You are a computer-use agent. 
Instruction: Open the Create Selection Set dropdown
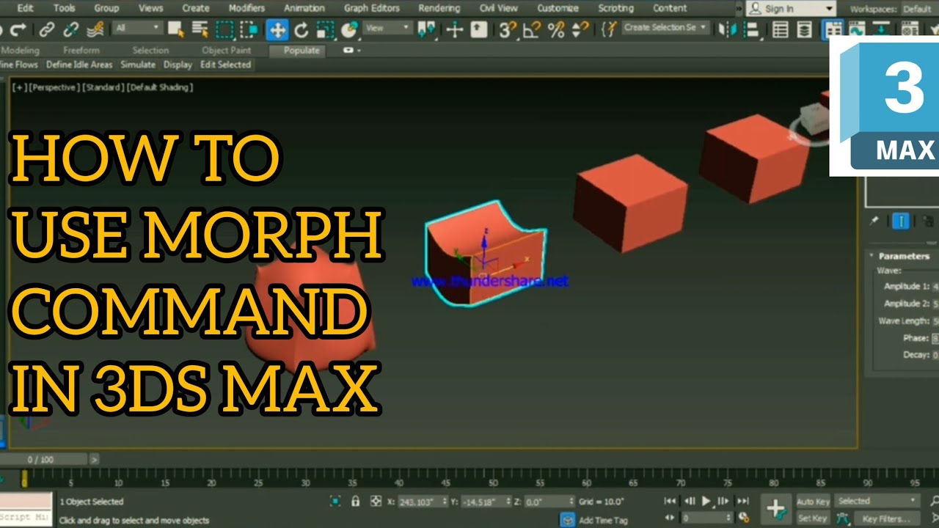[x=665, y=28]
